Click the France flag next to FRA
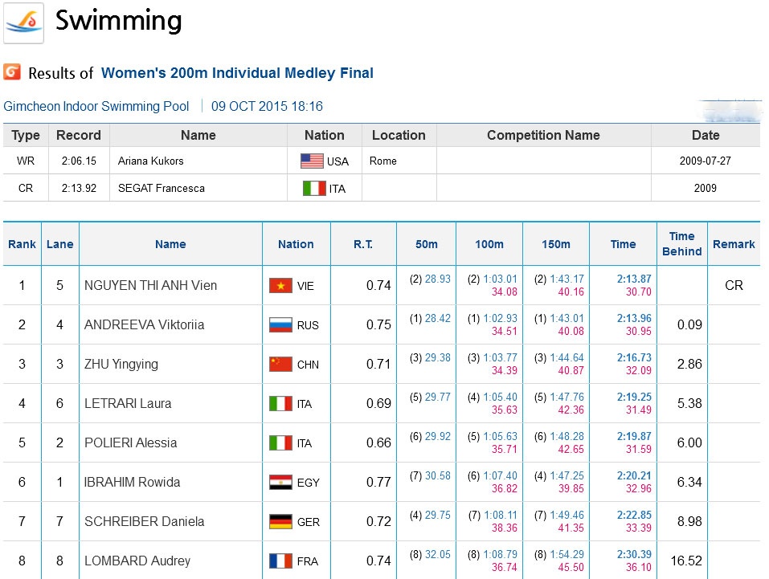Image resolution: width=769 pixels, height=579 pixels. point(280,561)
